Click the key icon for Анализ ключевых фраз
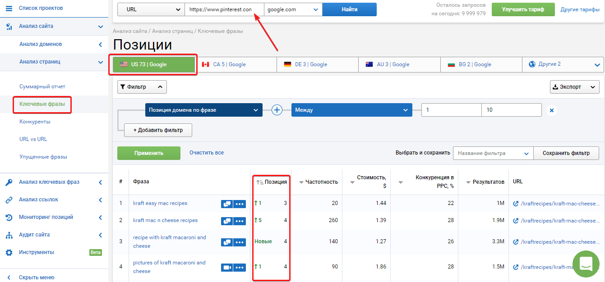605x282 pixels. pyautogui.click(x=9, y=182)
